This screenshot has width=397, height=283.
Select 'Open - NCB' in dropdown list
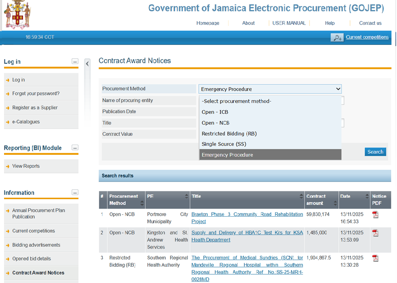[270, 123]
